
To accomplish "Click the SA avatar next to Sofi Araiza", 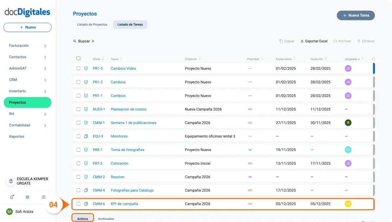I will (x=10, y=211).
